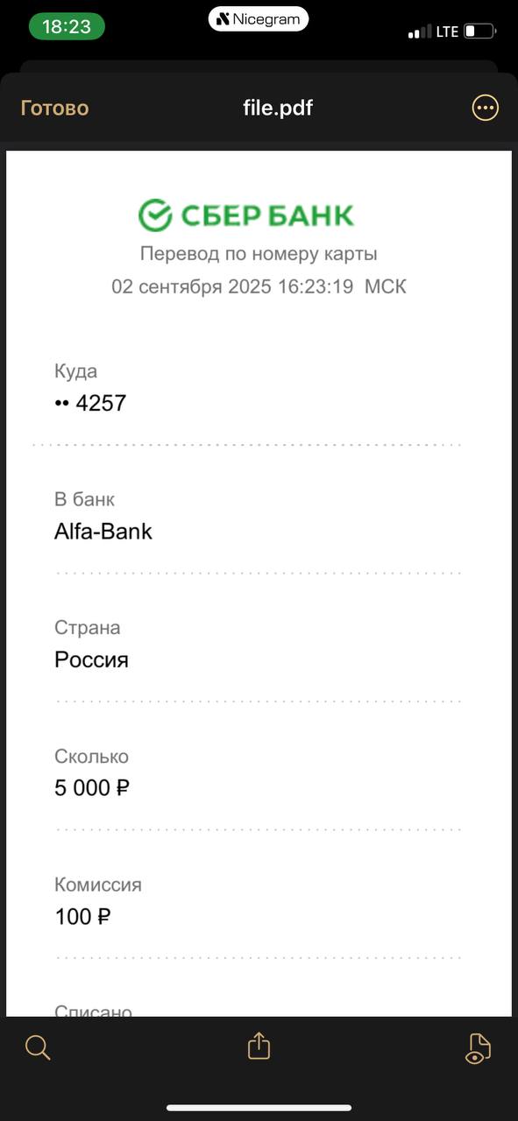Tap the 5 000 ₽ amount
Image resolution: width=518 pixels, height=1121 pixels.
tap(92, 787)
